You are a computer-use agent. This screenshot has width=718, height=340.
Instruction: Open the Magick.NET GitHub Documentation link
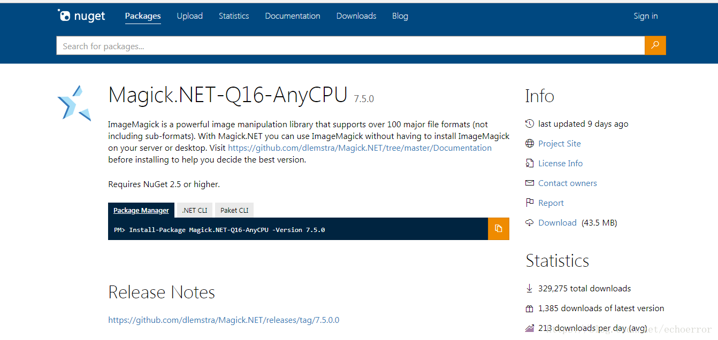[360, 148]
